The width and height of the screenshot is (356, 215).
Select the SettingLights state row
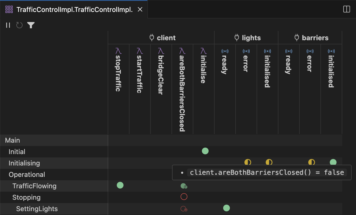[54, 209]
